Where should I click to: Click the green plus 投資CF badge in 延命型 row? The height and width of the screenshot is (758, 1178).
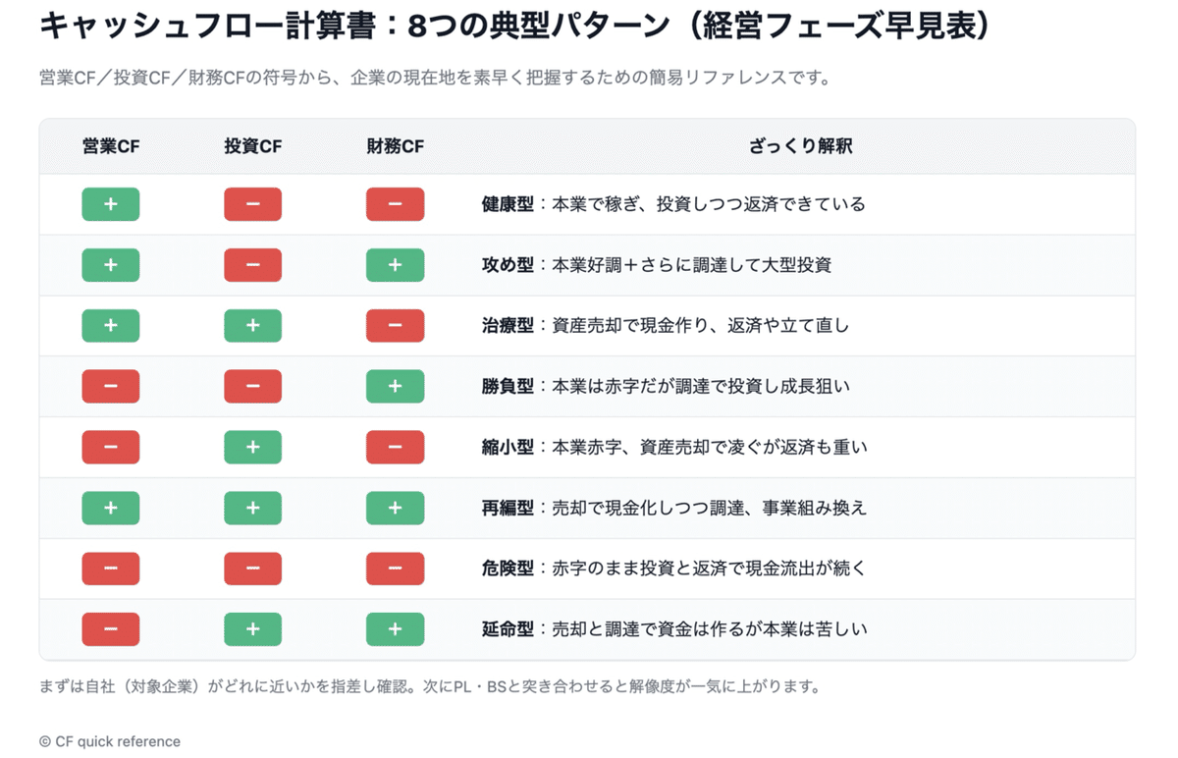click(252, 629)
